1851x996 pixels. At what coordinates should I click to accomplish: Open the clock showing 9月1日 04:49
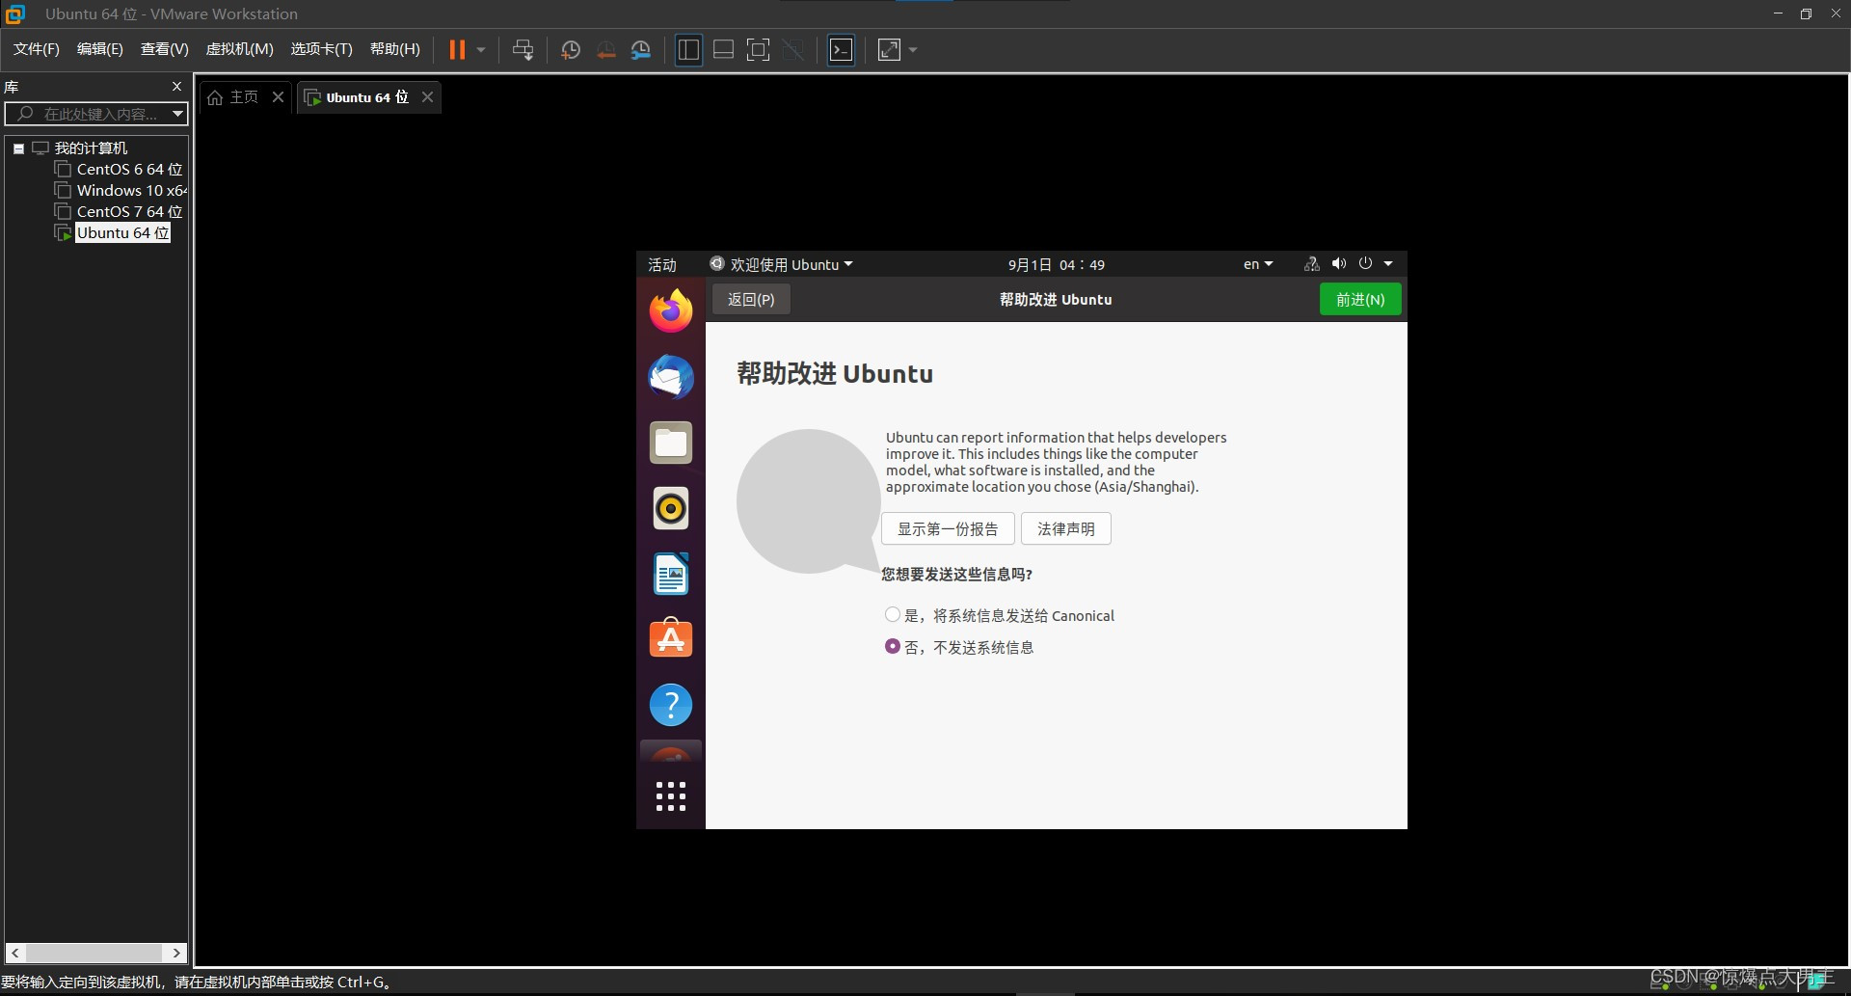tap(1057, 264)
